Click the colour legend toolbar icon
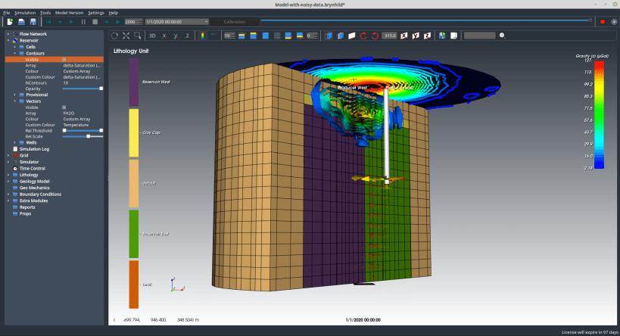This screenshot has height=336, width=620. [203, 36]
